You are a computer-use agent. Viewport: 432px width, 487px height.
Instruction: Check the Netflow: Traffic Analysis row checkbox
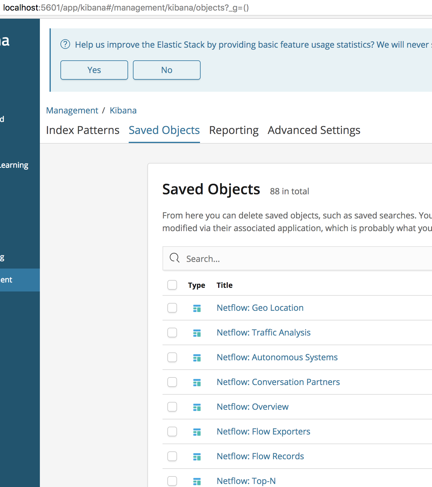[x=172, y=333]
